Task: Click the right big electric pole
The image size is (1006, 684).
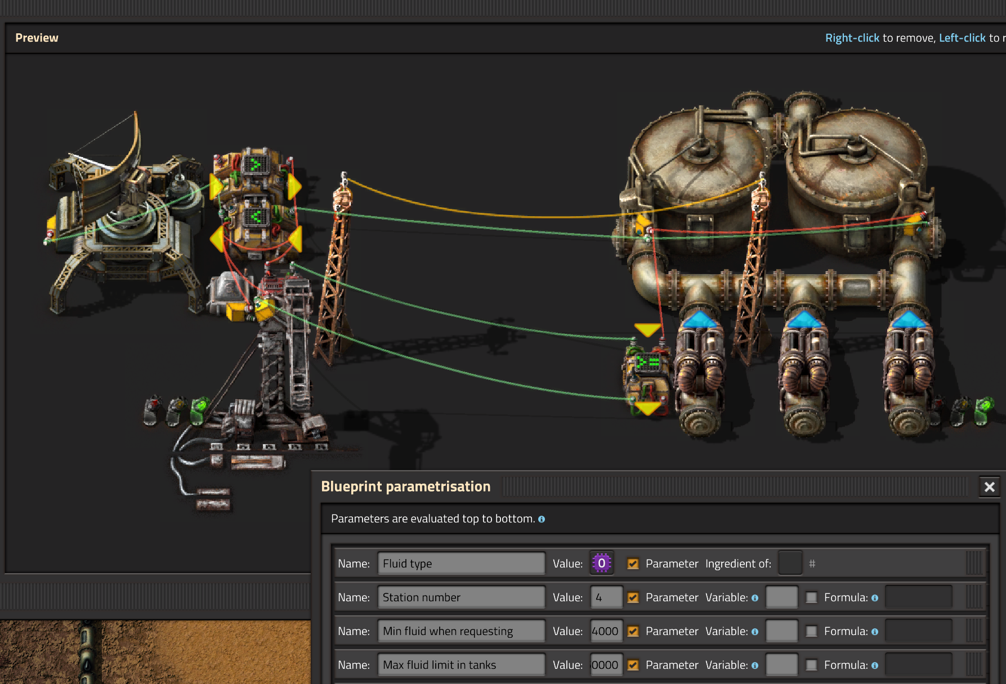Action: pyautogui.click(x=753, y=270)
